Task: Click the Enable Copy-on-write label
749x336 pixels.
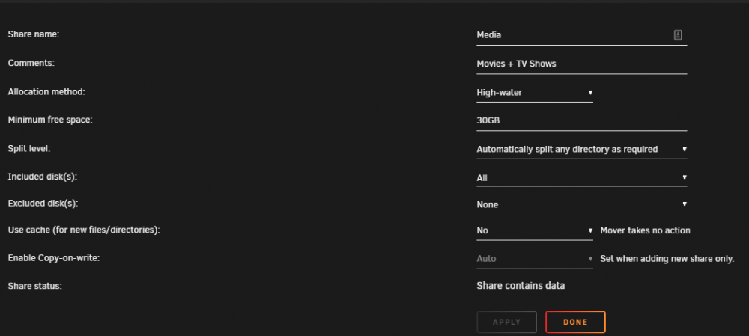Action: [x=53, y=257]
